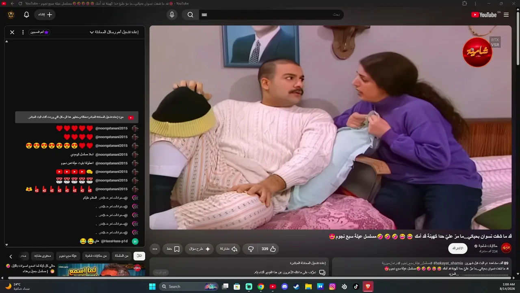Click the green H avatar in chat
Viewport: 520px width, 293px height.
point(135,241)
